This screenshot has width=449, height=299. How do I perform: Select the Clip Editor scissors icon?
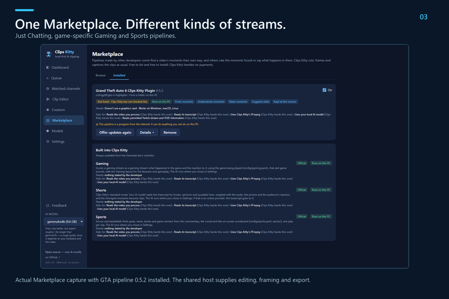click(x=48, y=99)
